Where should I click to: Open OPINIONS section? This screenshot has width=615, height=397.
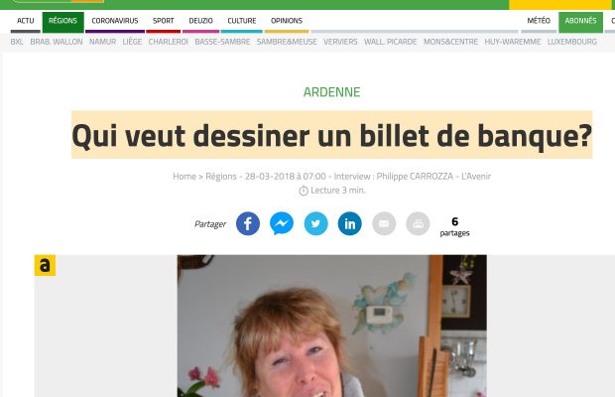pyautogui.click(x=287, y=21)
